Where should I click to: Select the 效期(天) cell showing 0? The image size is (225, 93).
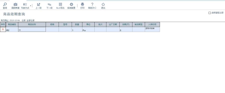pyautogui.click(x=126, y=30)
